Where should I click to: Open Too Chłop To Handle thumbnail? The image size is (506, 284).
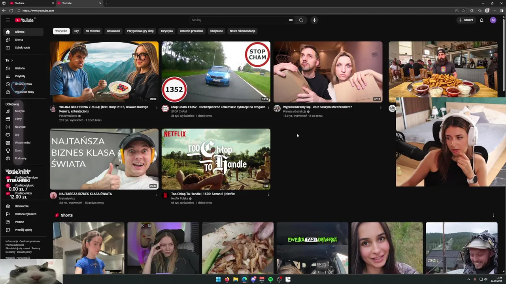pos(216,159)
